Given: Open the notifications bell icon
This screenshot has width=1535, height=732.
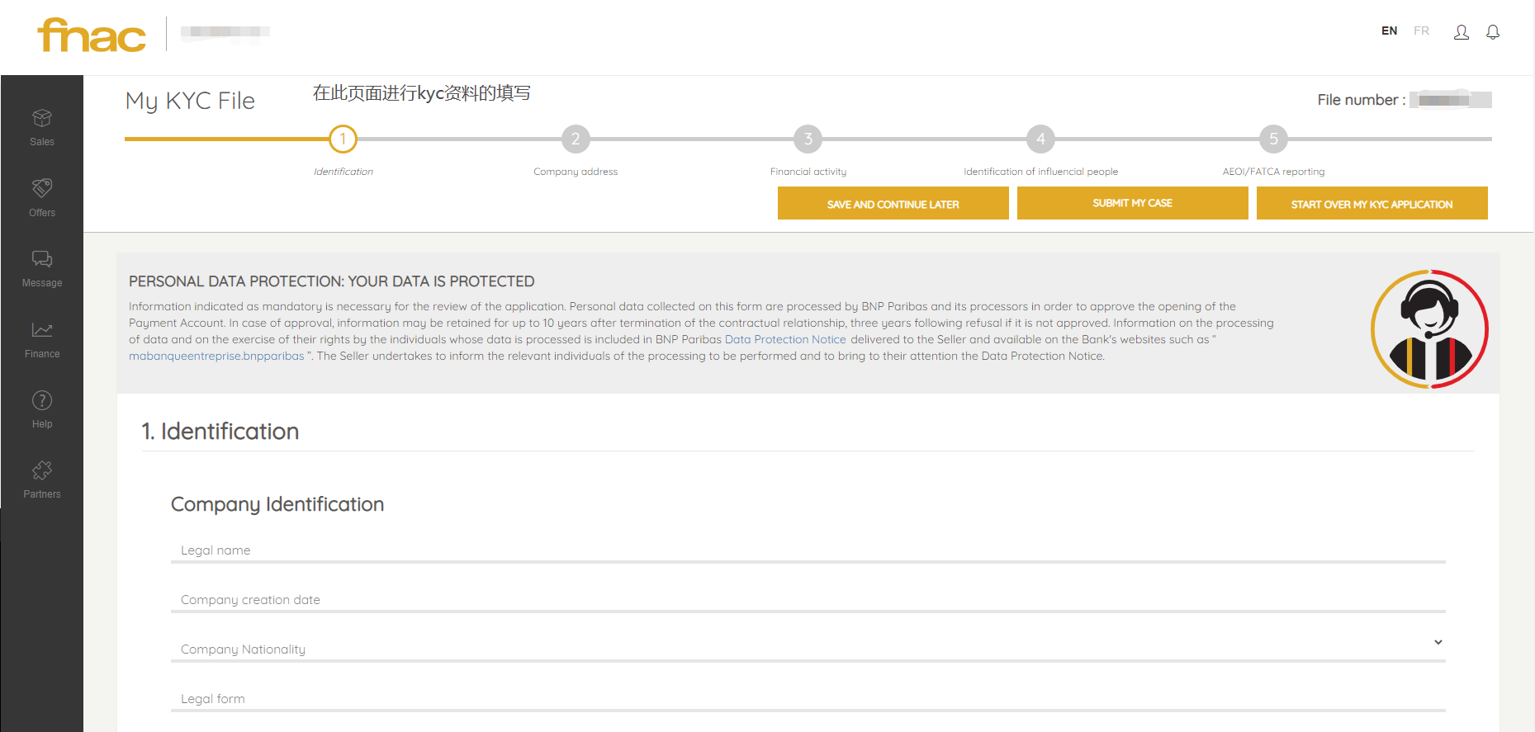Looking at the screenshot, I should (1492, 32).
